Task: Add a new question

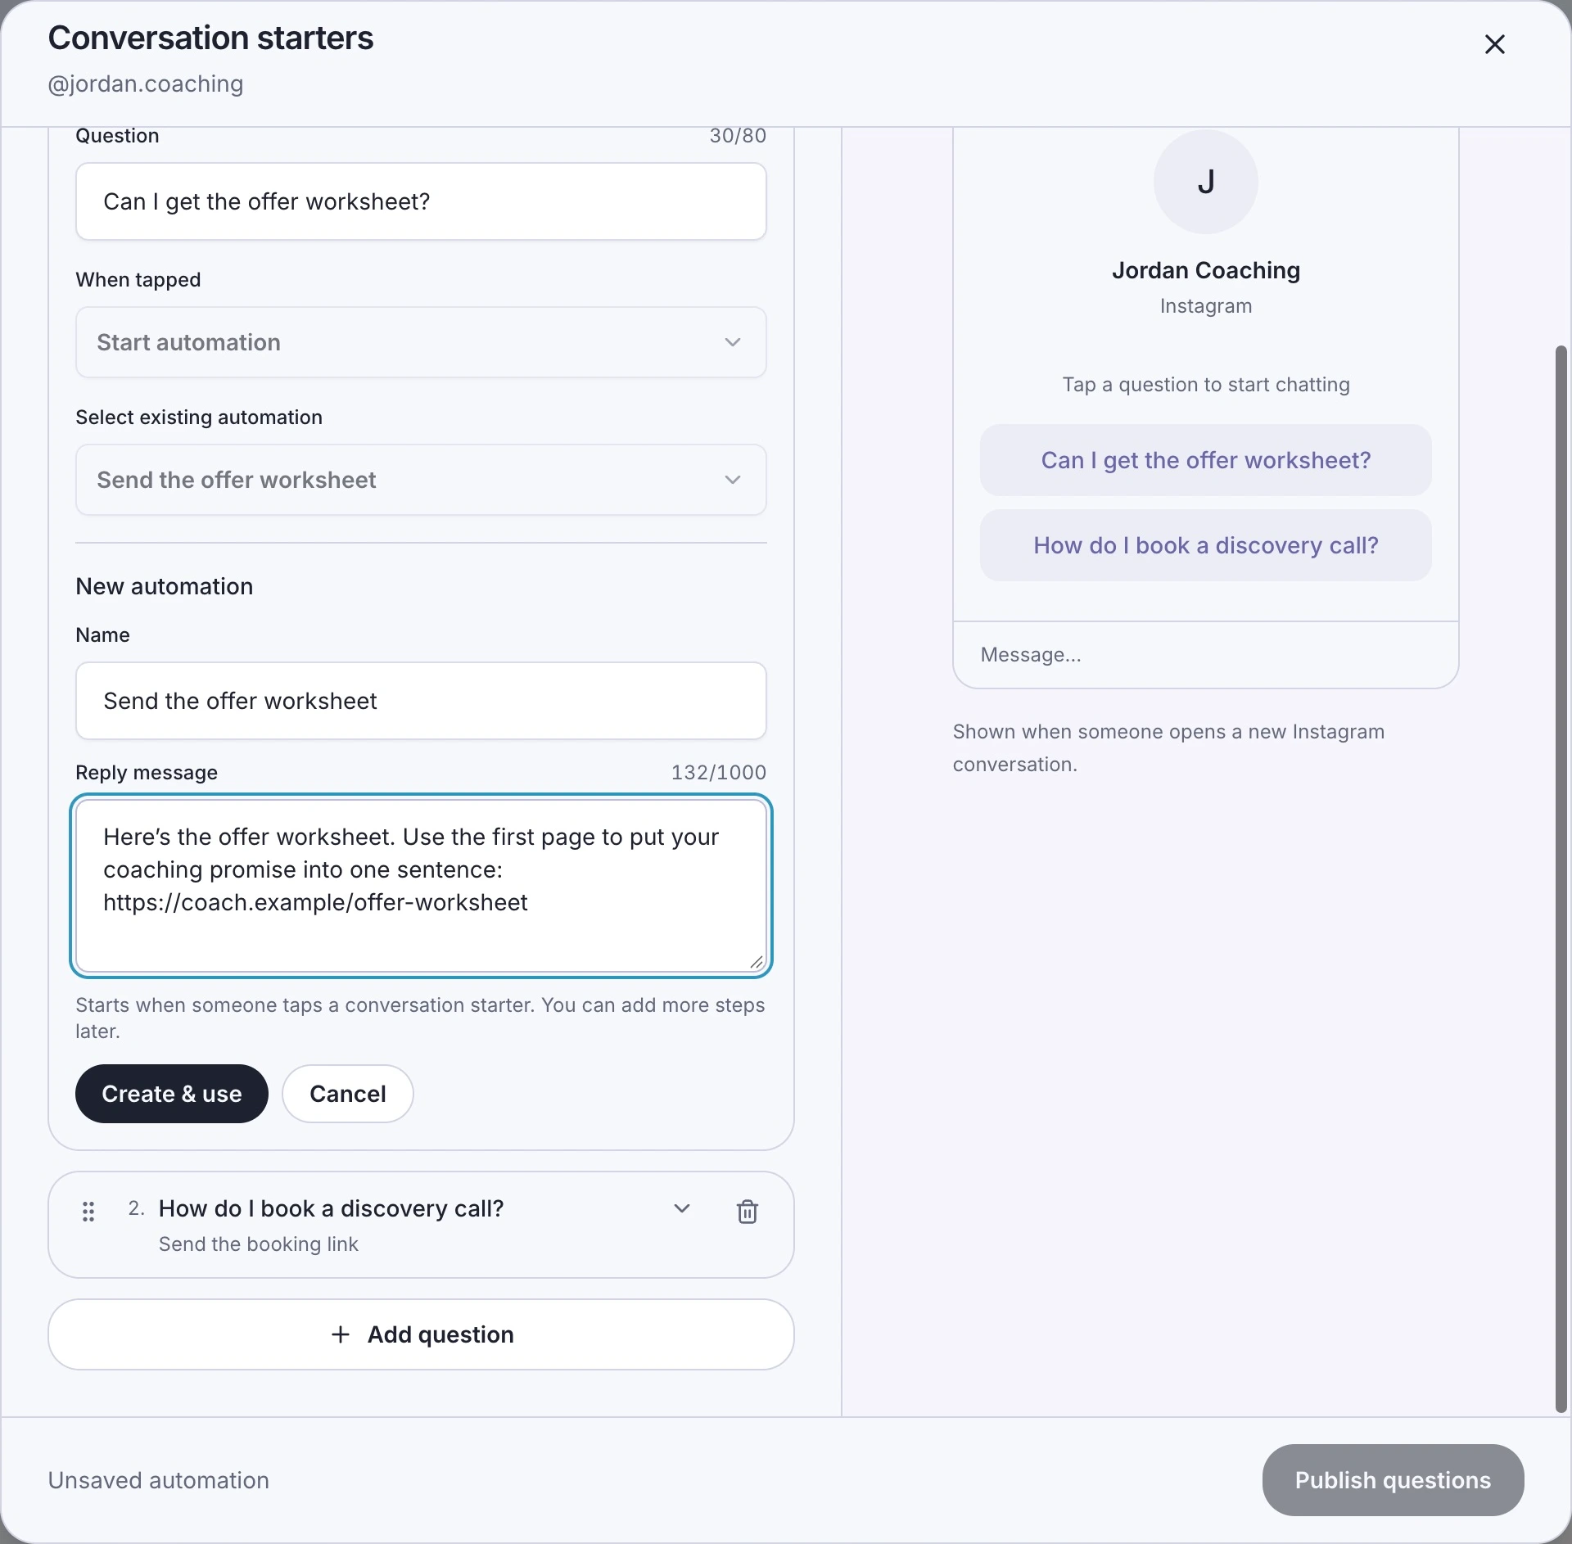Action: click(x=421, y=1334)
